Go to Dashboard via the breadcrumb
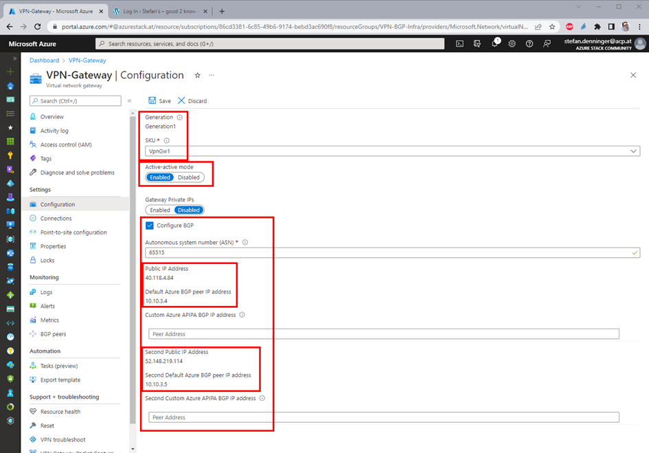Screen dimensions: 649x453 pyautogui.click(x=44, y=60)
